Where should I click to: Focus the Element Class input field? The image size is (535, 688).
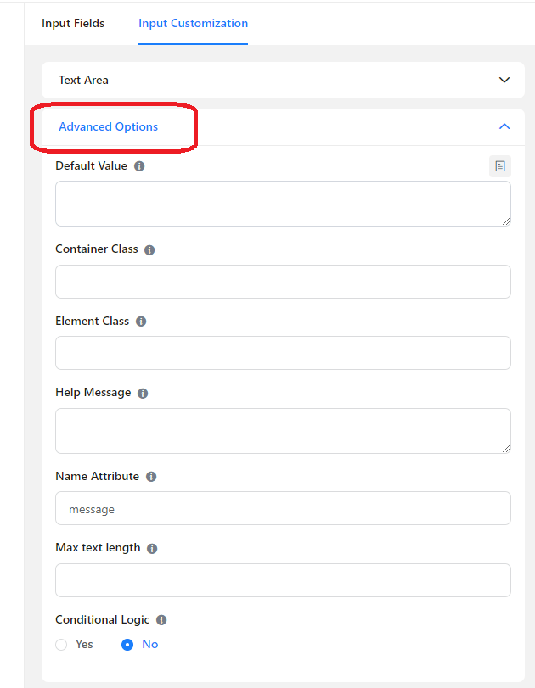[x=283, y=353]
